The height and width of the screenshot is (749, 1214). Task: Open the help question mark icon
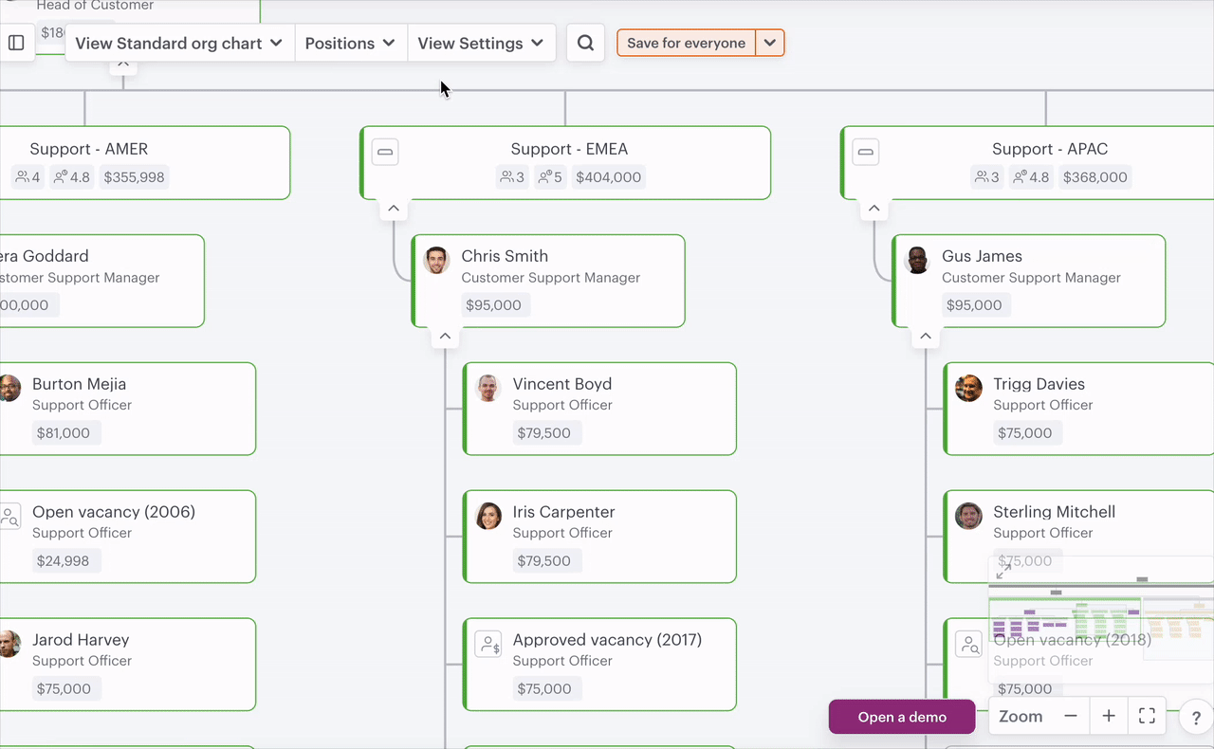coord(1196,719)
